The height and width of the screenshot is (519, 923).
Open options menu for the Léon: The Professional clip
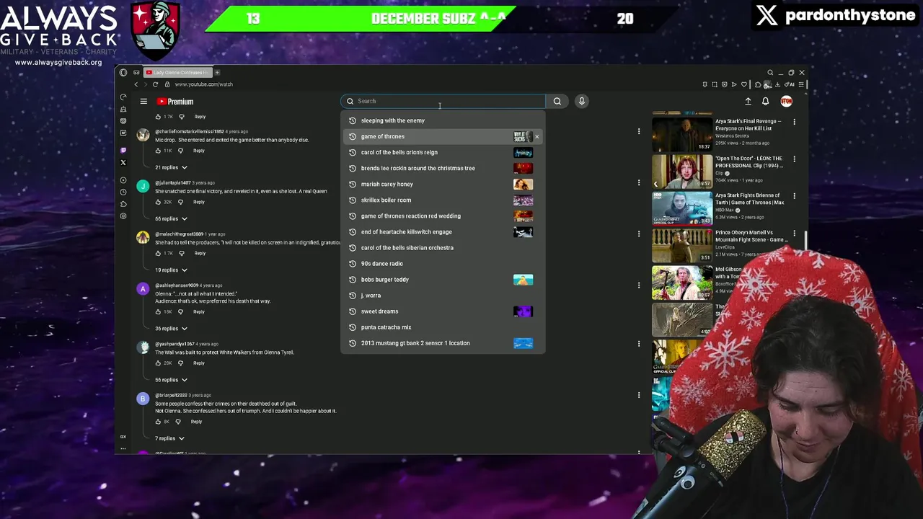pos(794,159)
